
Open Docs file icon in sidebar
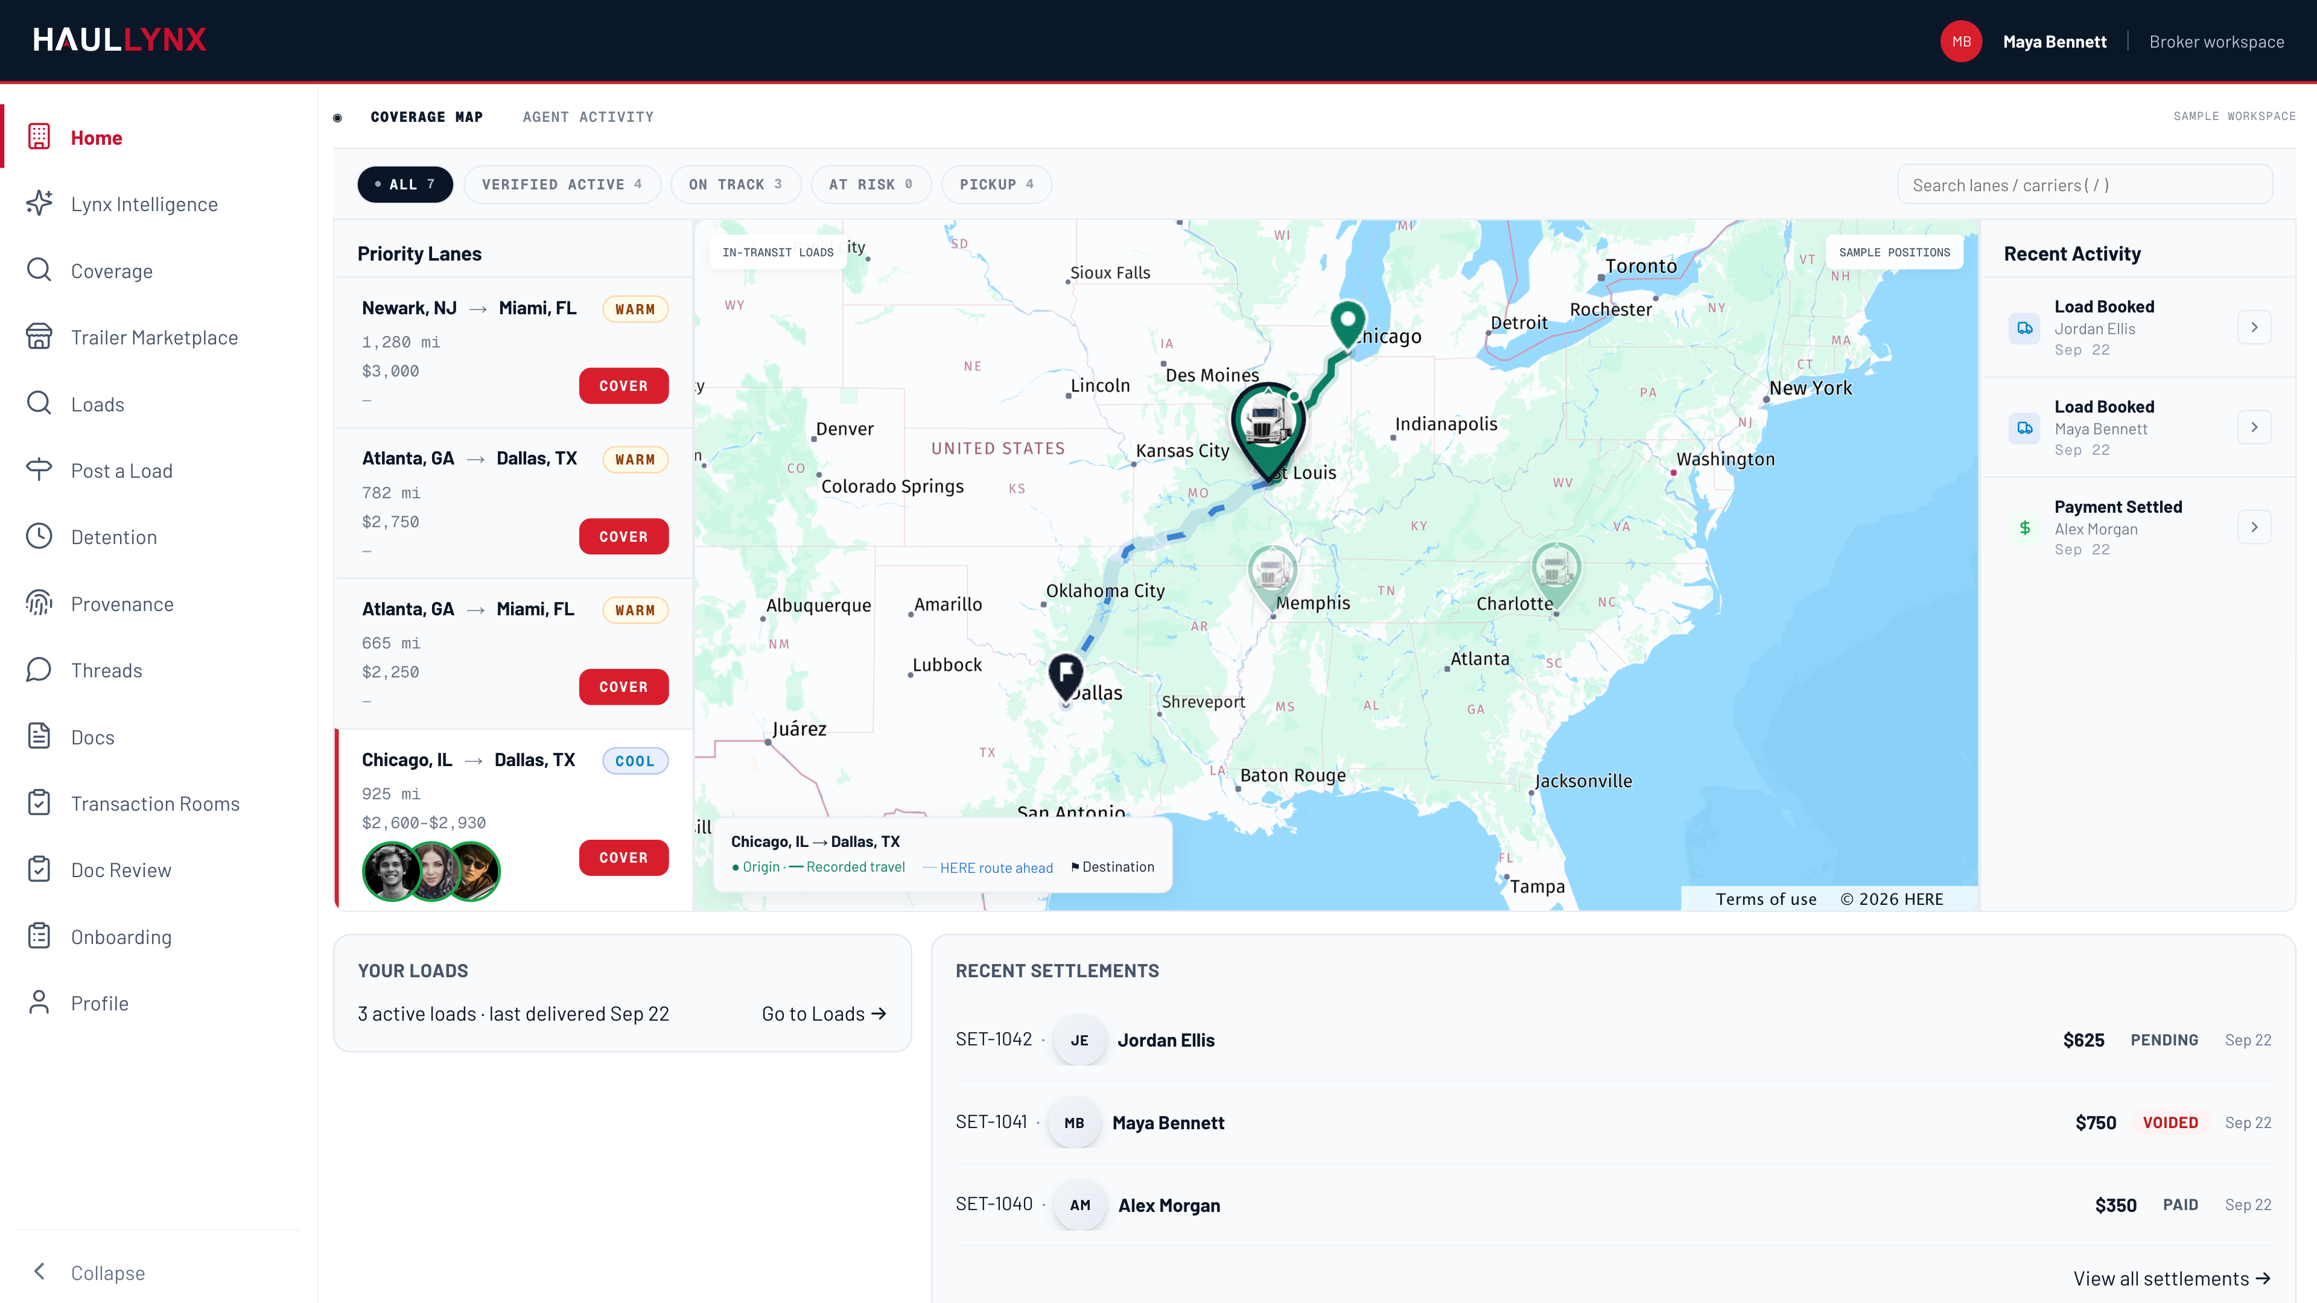coord(39,737)
